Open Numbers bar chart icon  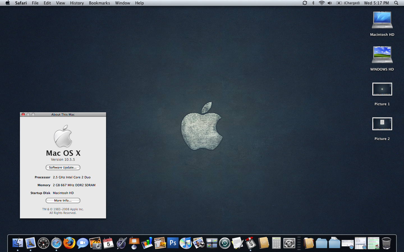click(x=147, y=243)
